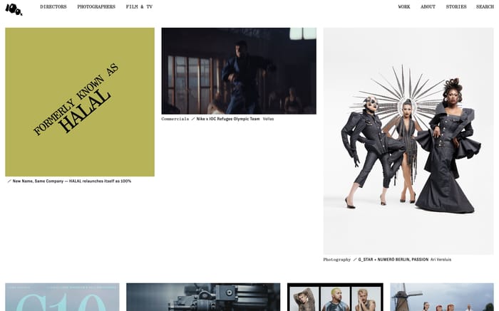Open the Formerly Known As HALAL tile
Screen dimensions: 499x311
tap(80, 102)
